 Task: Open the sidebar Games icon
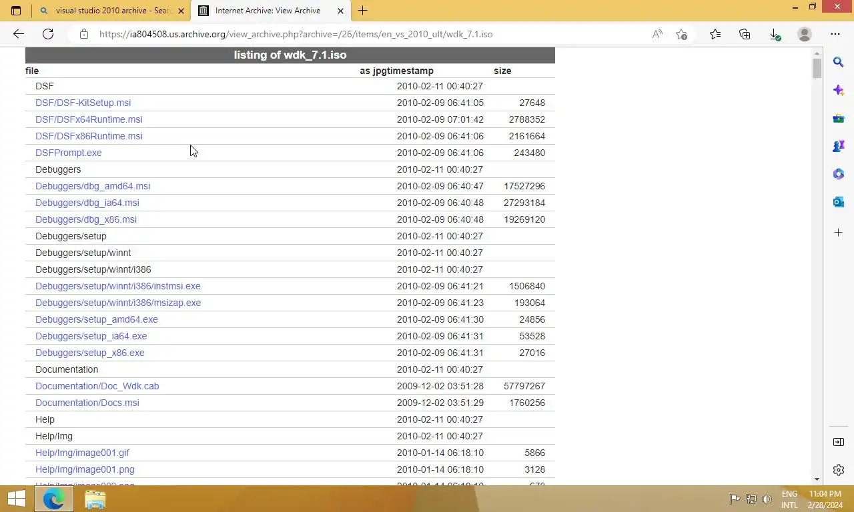[x=839, y=146]
